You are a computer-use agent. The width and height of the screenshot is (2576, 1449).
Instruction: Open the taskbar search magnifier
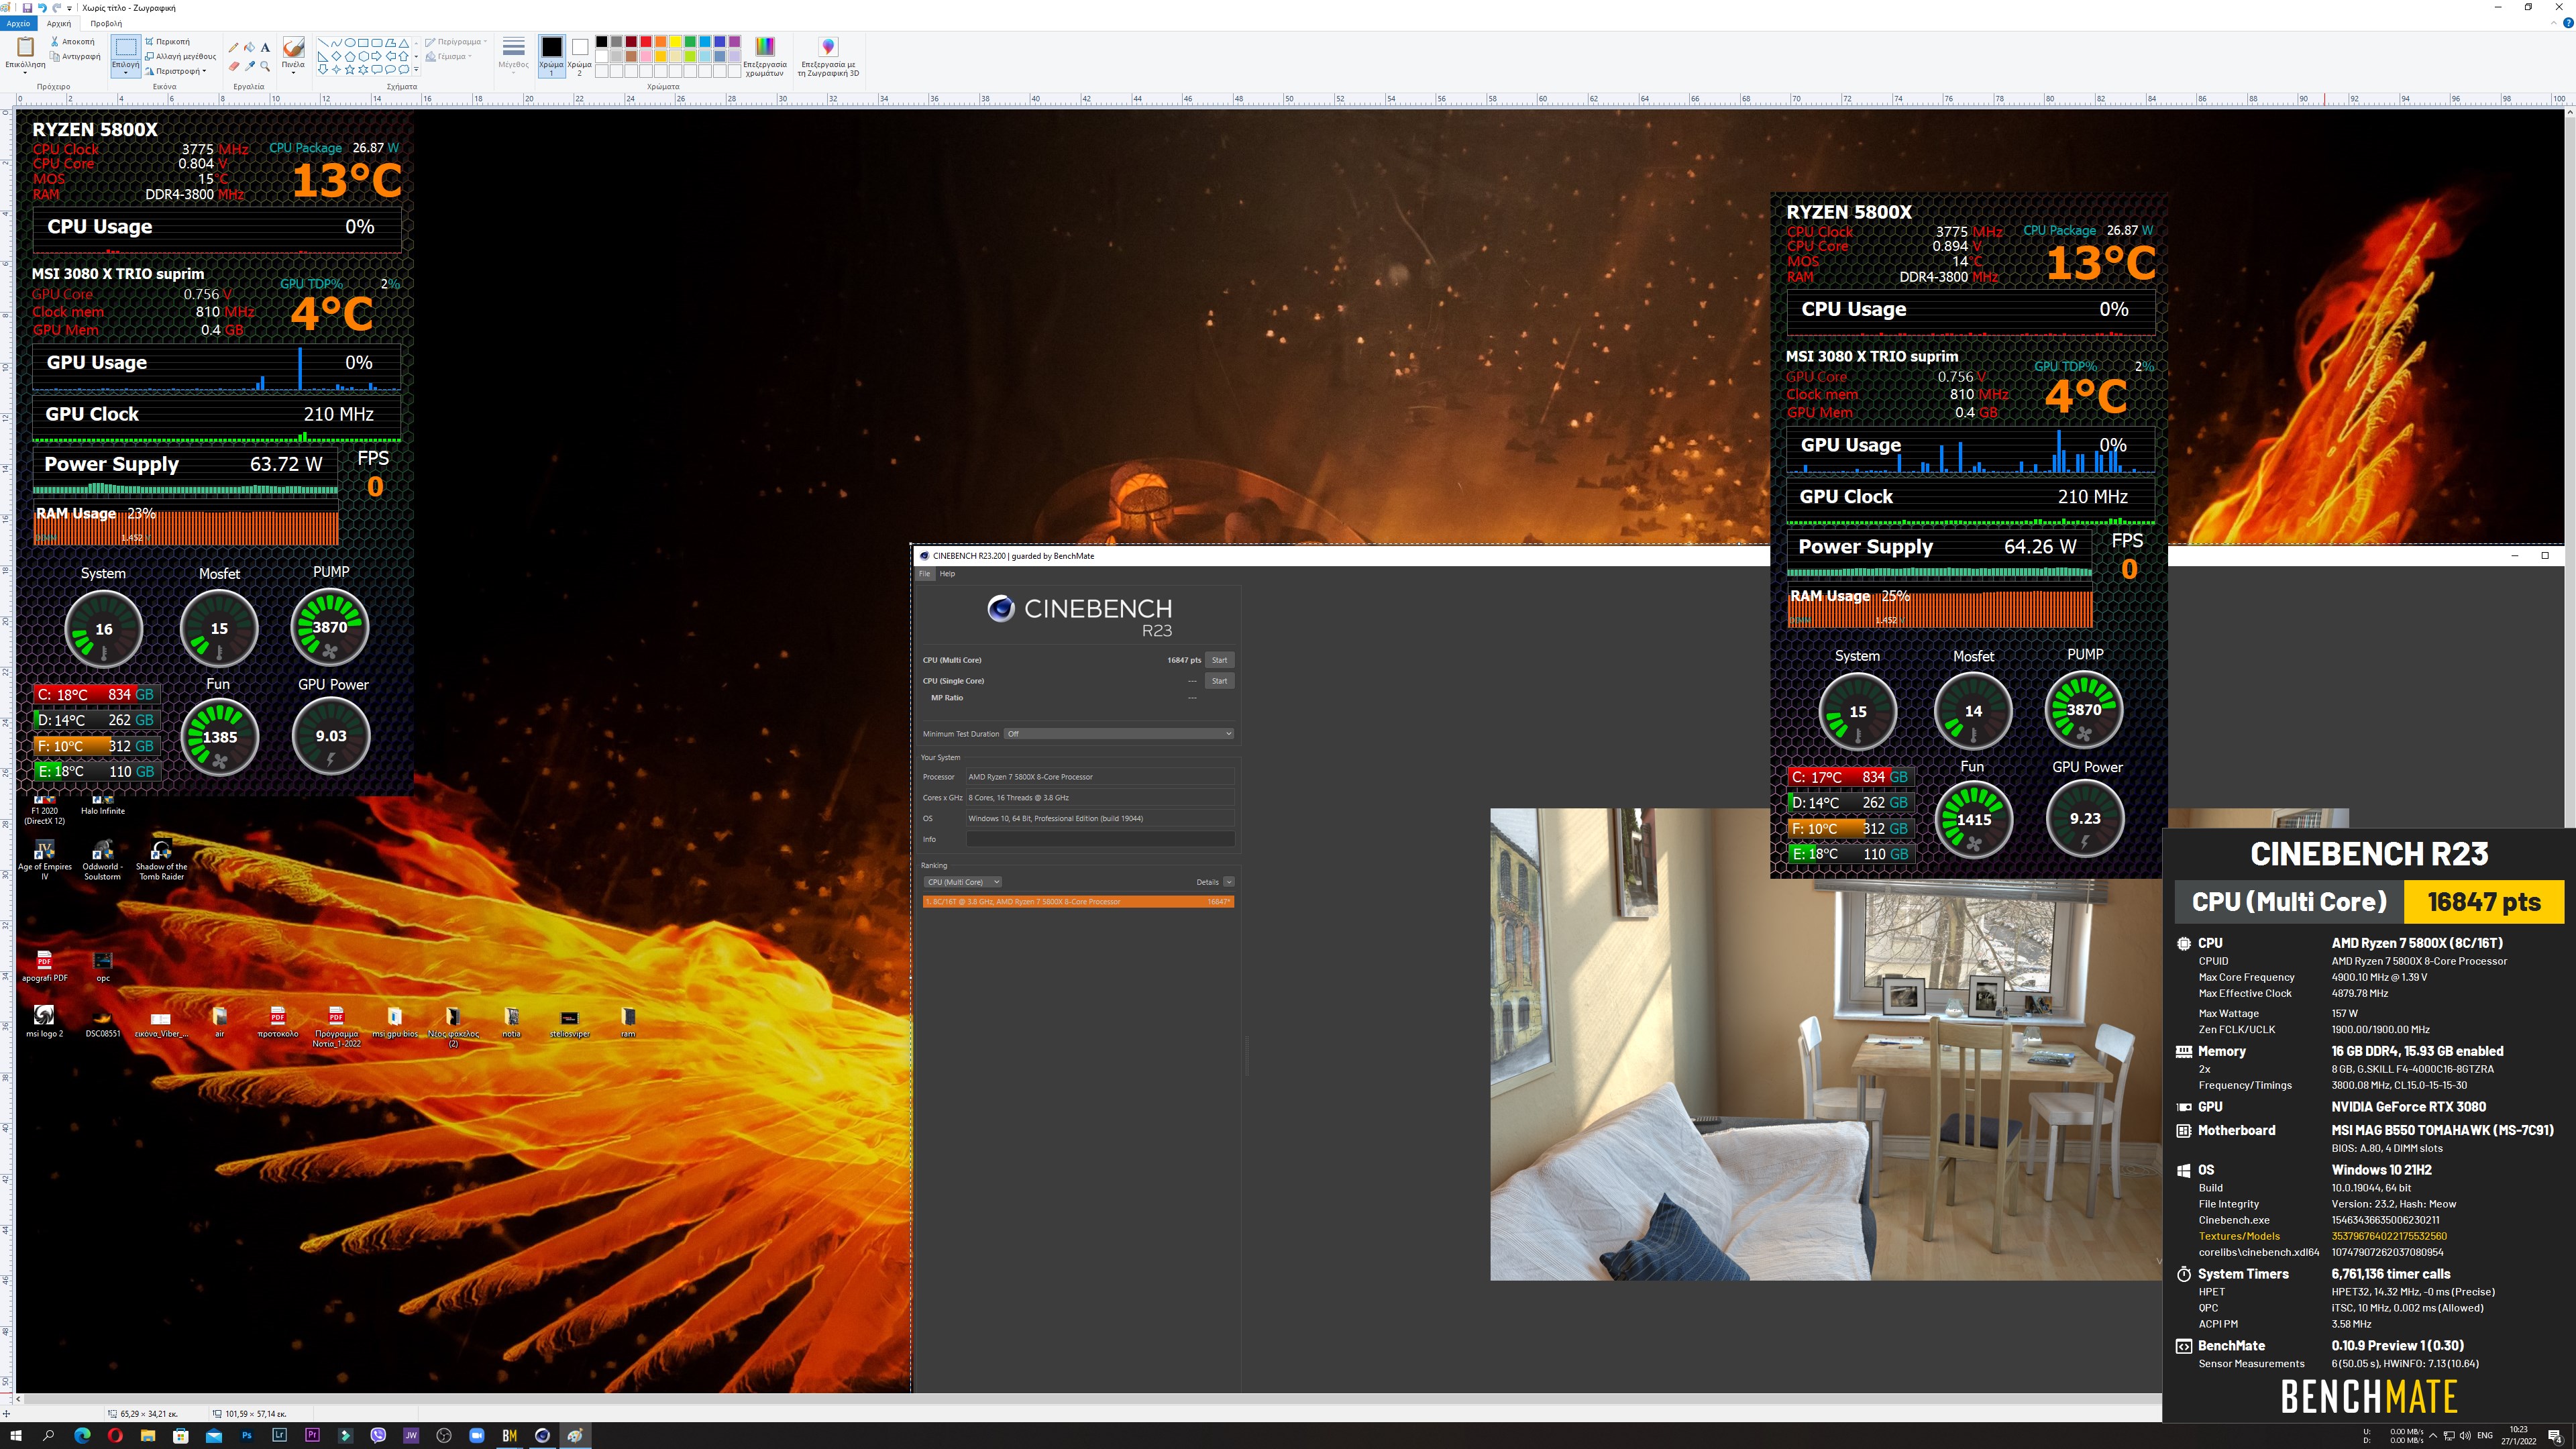coord(48,1436)
